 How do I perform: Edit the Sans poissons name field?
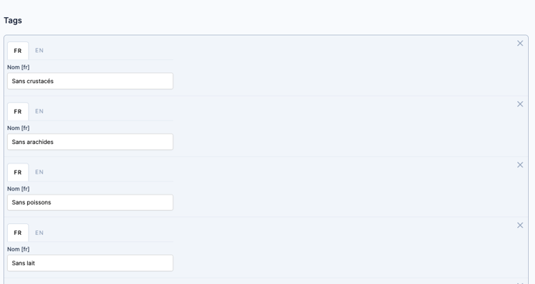coord(90,202)
